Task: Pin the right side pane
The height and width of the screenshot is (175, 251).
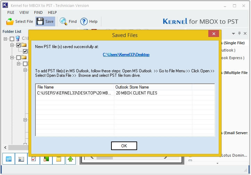Action: tap(239, 33)
